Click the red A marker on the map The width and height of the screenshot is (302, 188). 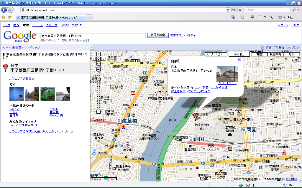pos(196,116)
